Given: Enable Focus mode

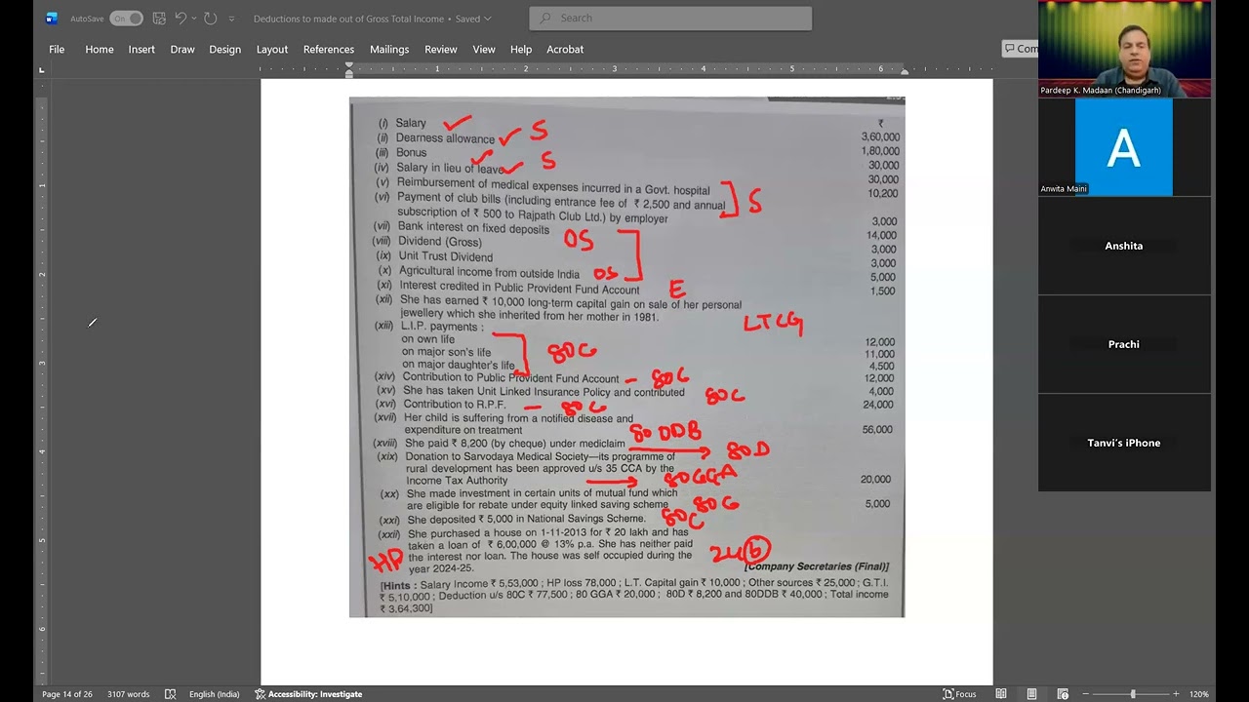Looking at the screenshot, I should coord(959,694).
